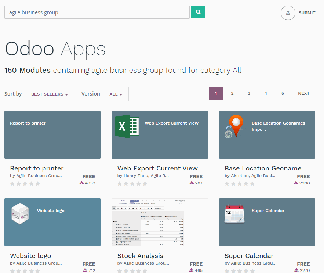
Task: Open the BEST SELLERS sort dropdown
Action: (50, 94)
